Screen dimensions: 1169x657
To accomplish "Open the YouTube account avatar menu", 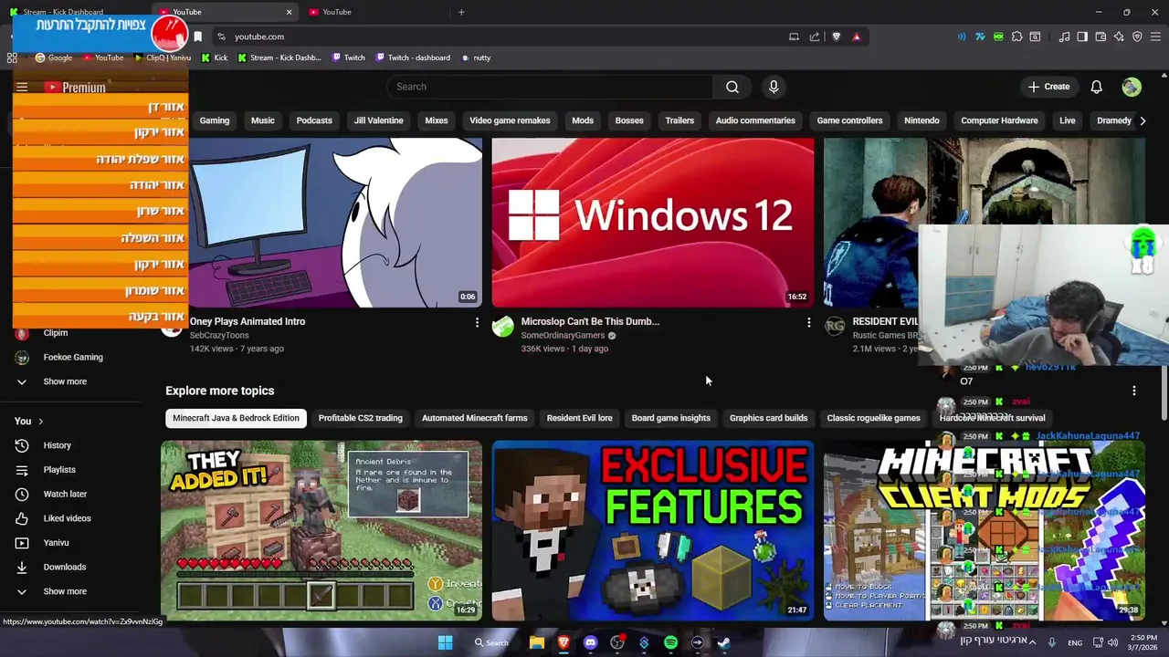I will [x=1132, y=87].
